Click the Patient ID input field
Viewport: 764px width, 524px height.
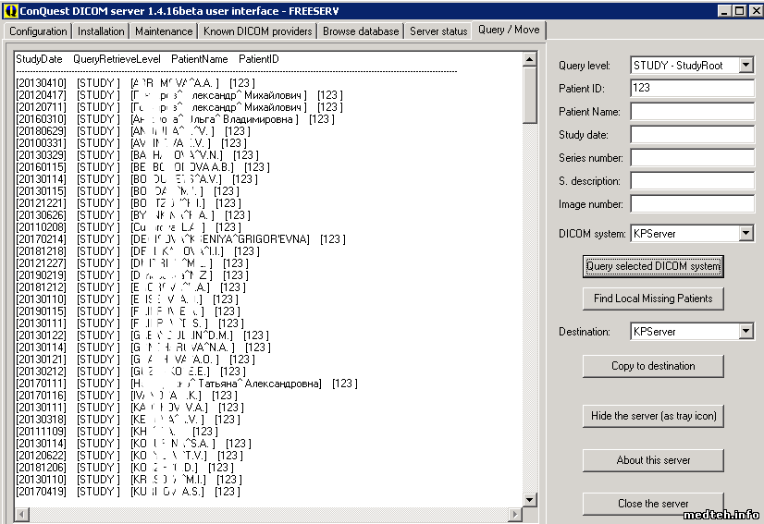(x=692, y=89)
